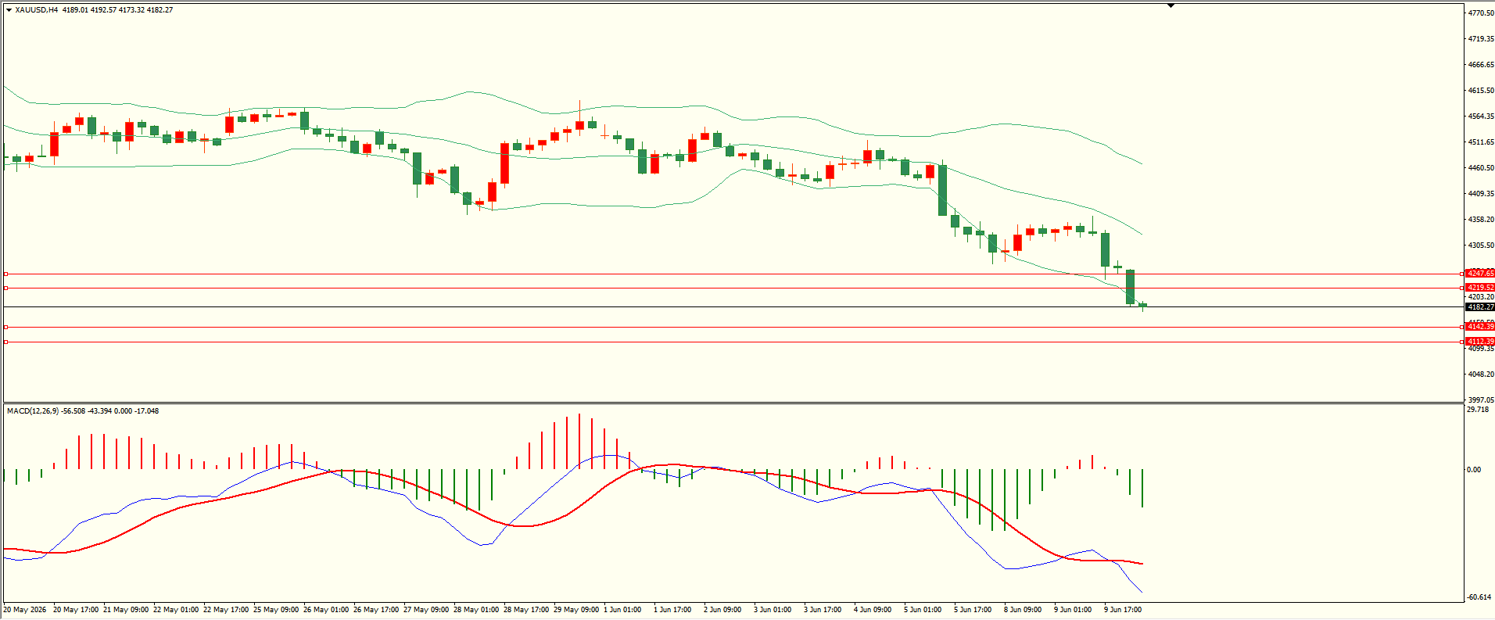
Task: Click the red 4142.39 price label
Action: pos(1480,327)
